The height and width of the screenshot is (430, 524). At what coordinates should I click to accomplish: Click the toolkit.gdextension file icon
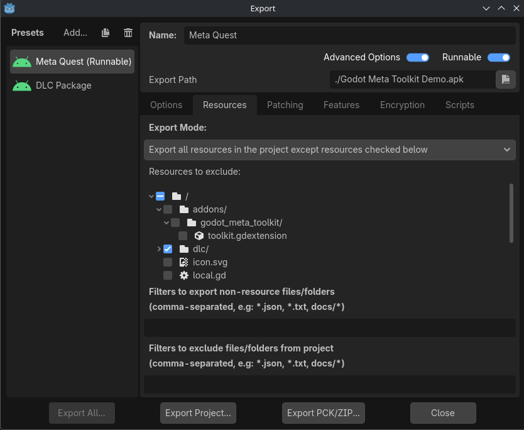(x=199, y=236)
